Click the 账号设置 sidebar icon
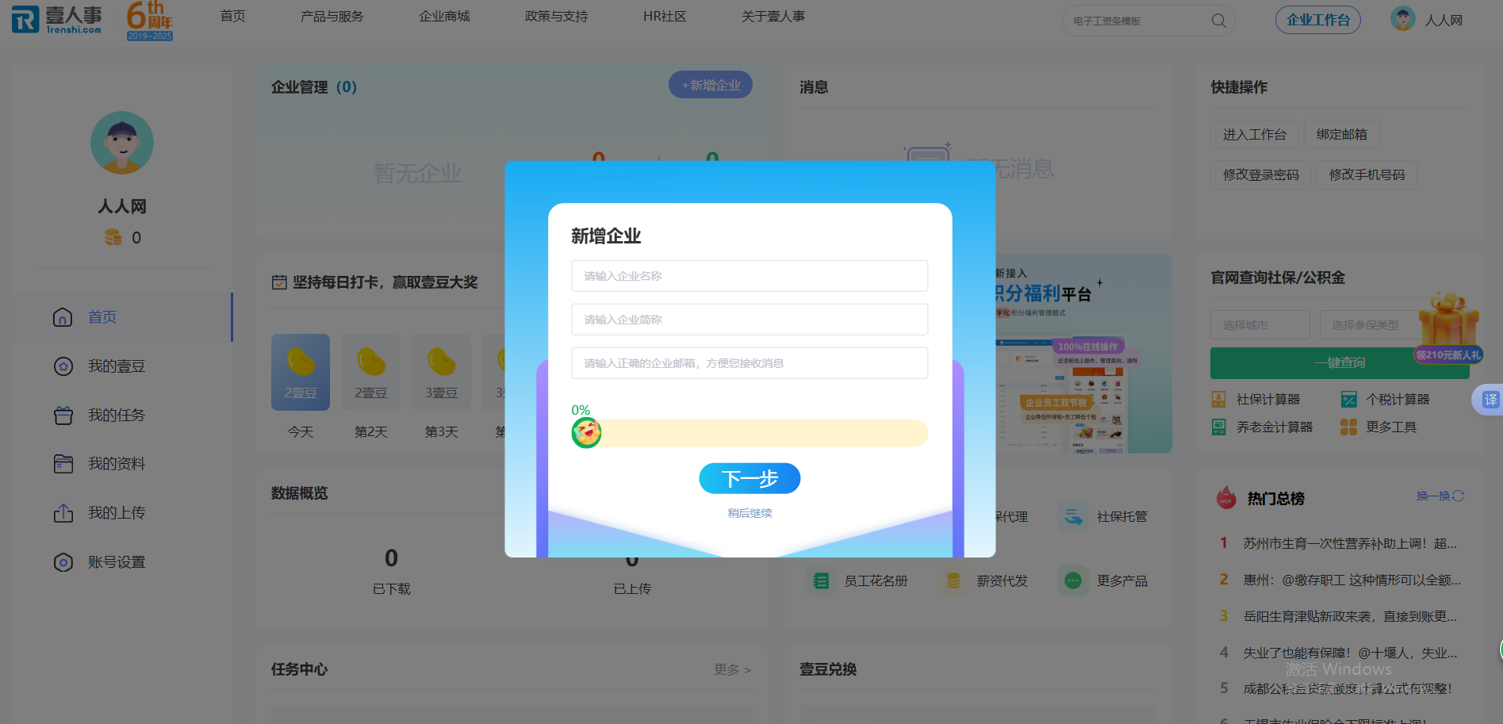Screen dimensions: 1503x724 [x=63, y=562]
